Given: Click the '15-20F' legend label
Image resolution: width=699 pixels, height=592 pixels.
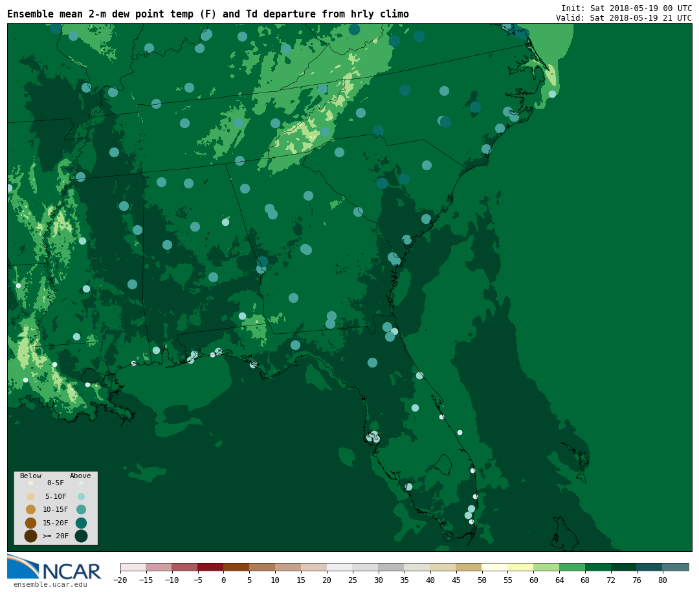Looking at the screenshot, I should [x=56, y=523].
